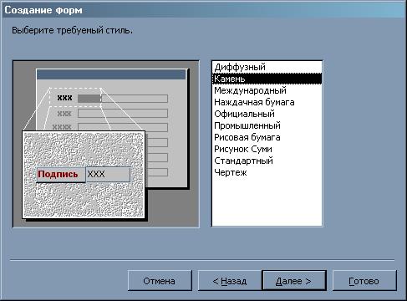This screenshot has height=301, width=407.
Task: Finish the wizard with Готово
Action: click(x=364, y=280)
